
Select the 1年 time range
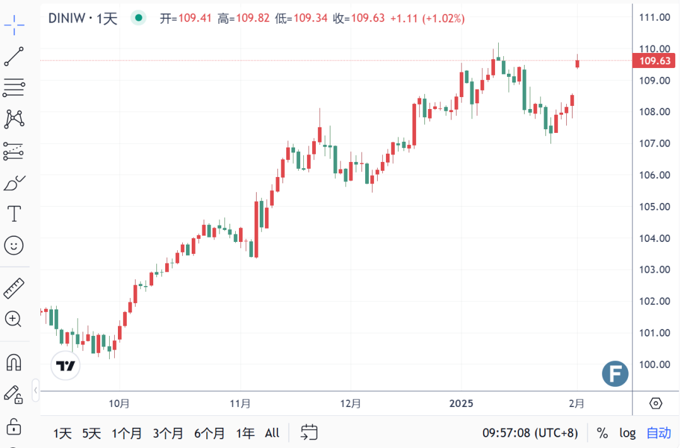pyautogui.click(x=245, y=433)
